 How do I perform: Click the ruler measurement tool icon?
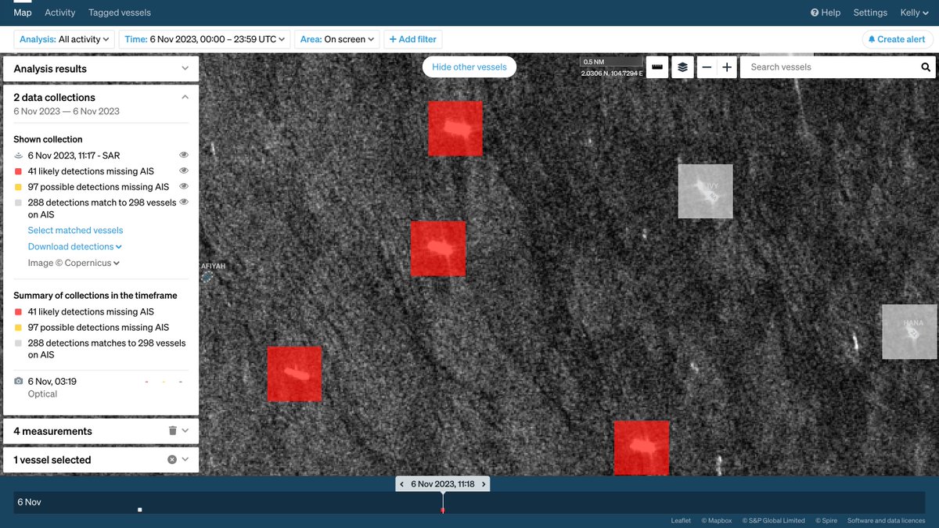(x=657, y=67)
